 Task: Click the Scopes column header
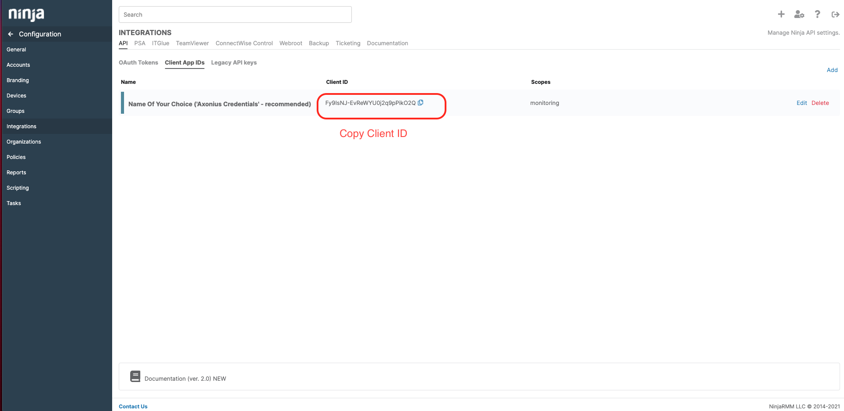click(541, 82)
